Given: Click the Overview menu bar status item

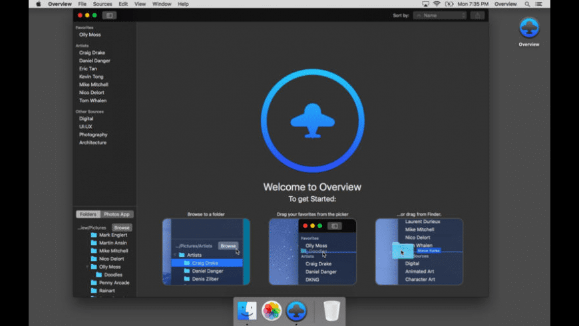Looking at the screenshot, I should point(506,4).
